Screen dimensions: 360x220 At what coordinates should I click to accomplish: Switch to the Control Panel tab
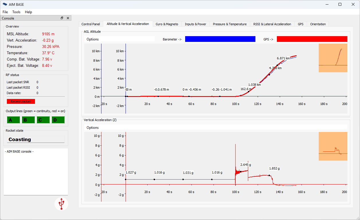(x=91, y=24)
